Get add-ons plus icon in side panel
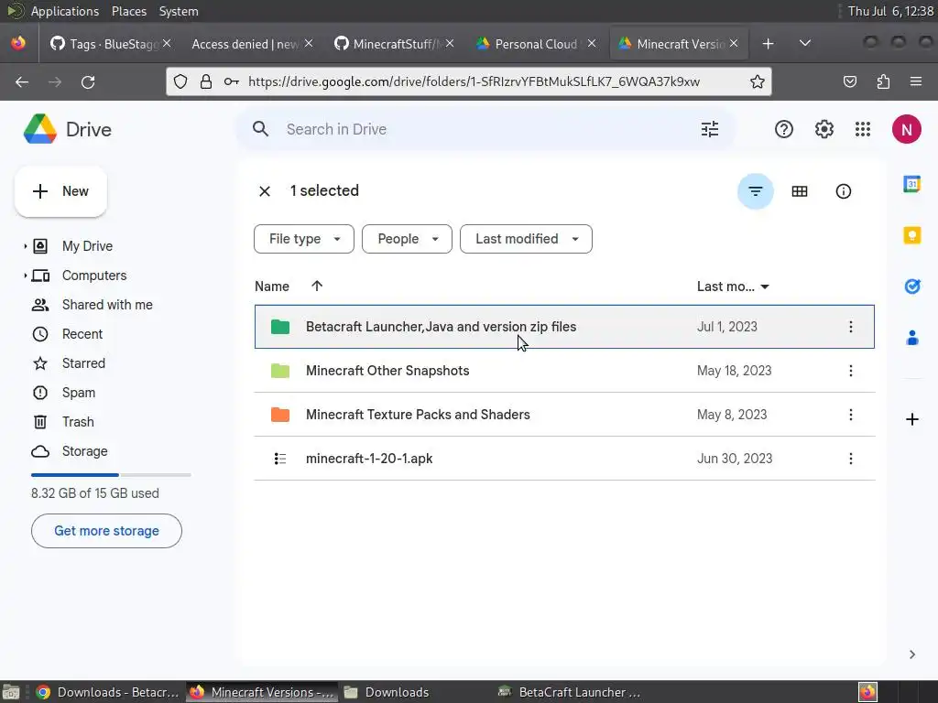 click(x=911, y=419)
